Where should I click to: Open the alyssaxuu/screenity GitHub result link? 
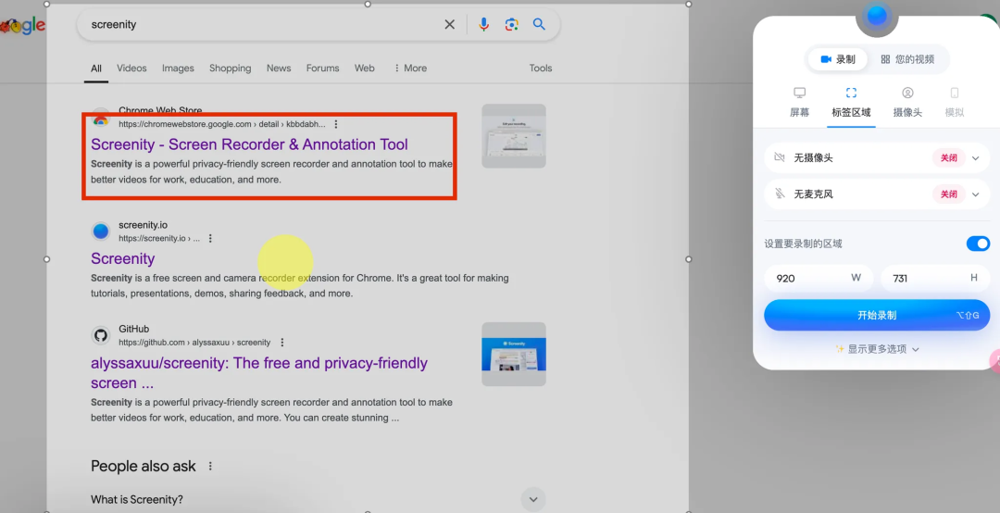(259, 372)
